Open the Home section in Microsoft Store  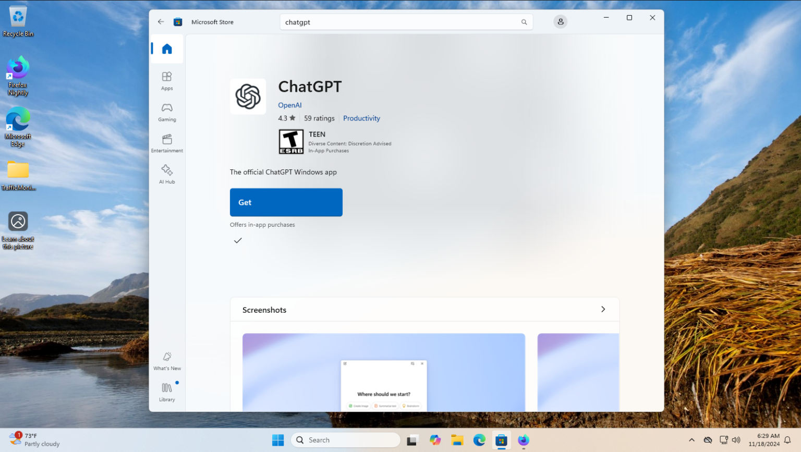(166, 48)
